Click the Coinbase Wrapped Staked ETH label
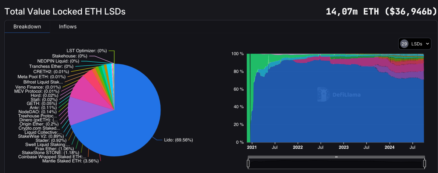The width and height of the screenshot is (438, 173). click(52, 157)
